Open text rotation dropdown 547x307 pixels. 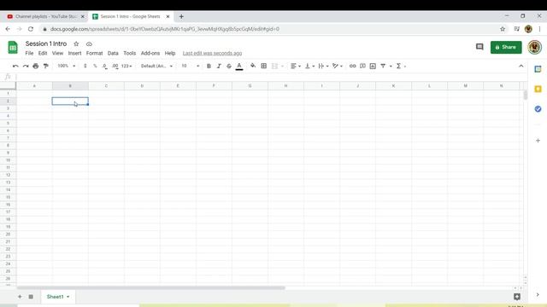338,66
